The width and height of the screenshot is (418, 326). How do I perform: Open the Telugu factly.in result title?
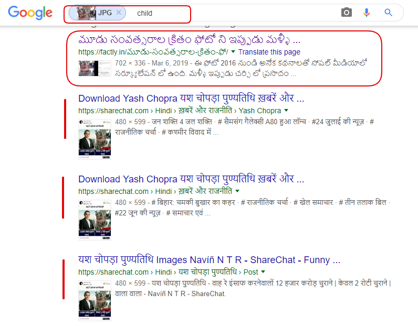tap(189, 40)
